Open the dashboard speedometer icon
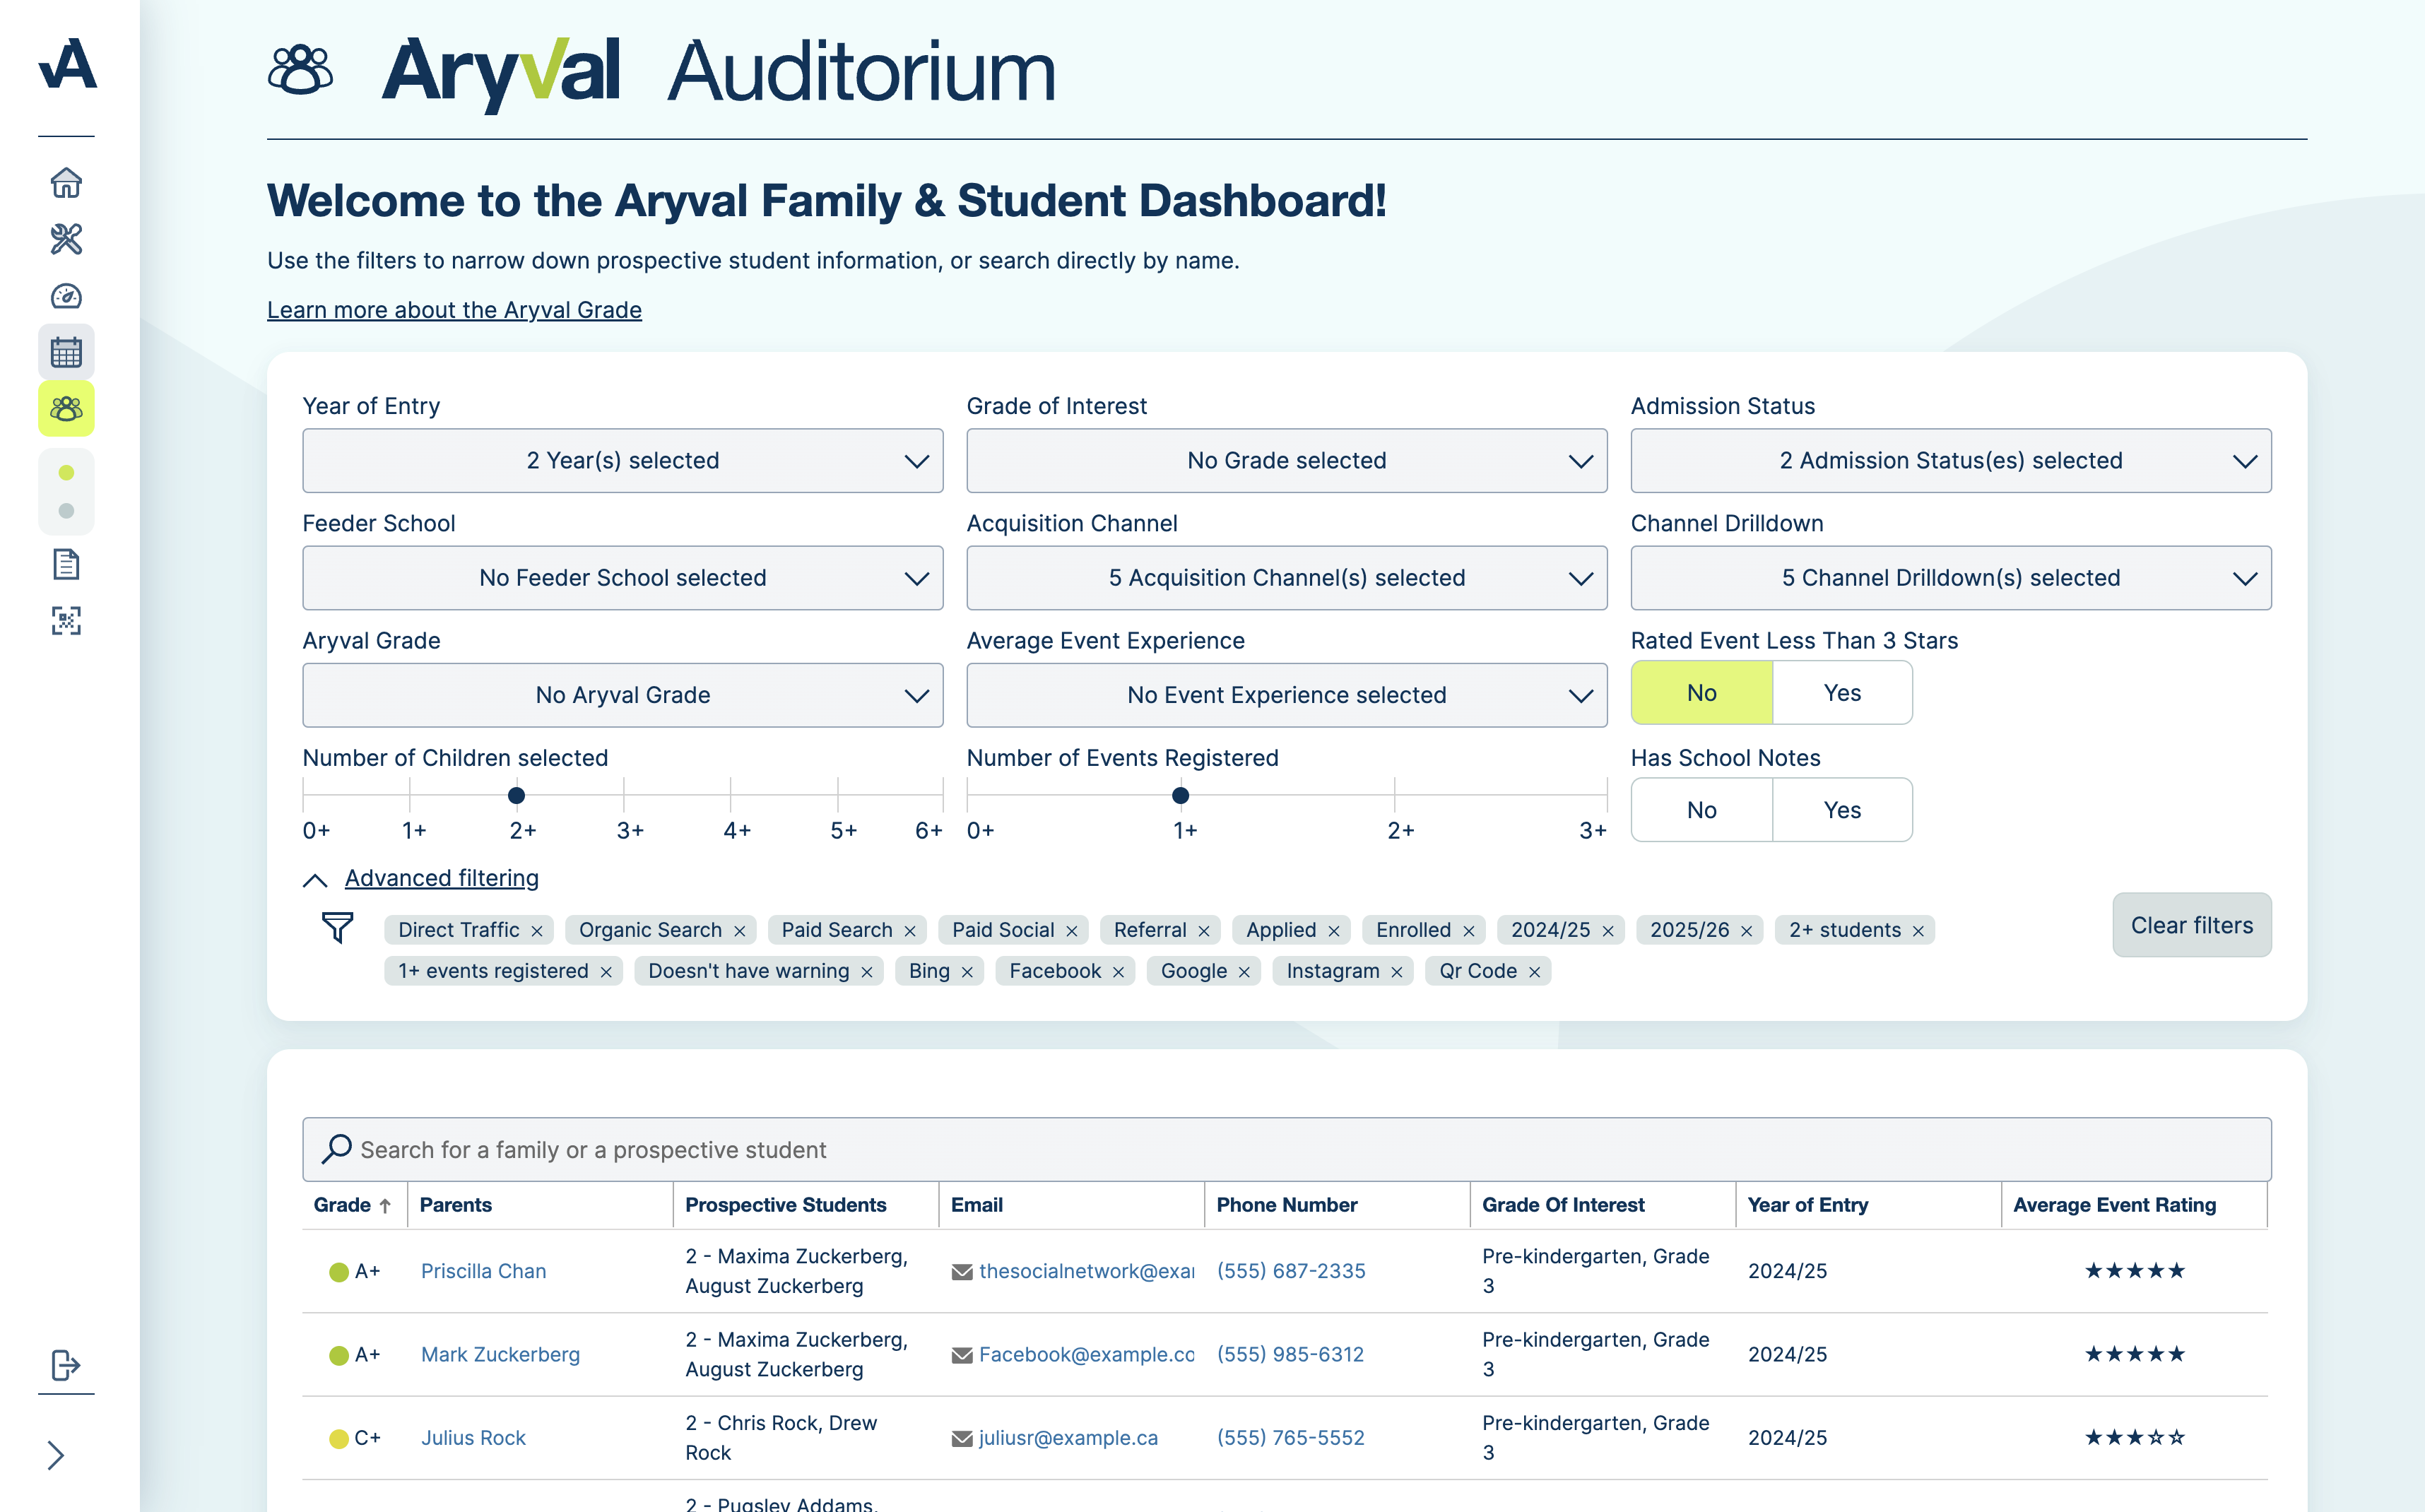The height and width of the screenshot is (1512, 2425). (x=66, y=296)
